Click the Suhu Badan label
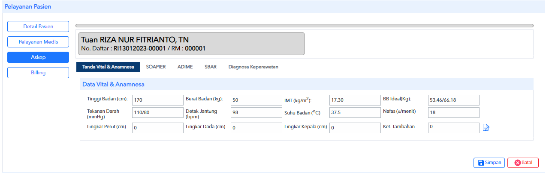This screenshot has width=546, height=173. tap(302, 113)
